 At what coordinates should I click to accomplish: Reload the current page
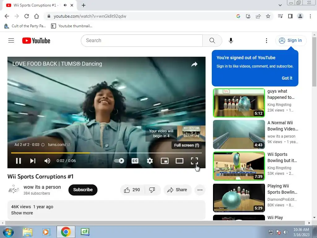(x=27, y=16)
